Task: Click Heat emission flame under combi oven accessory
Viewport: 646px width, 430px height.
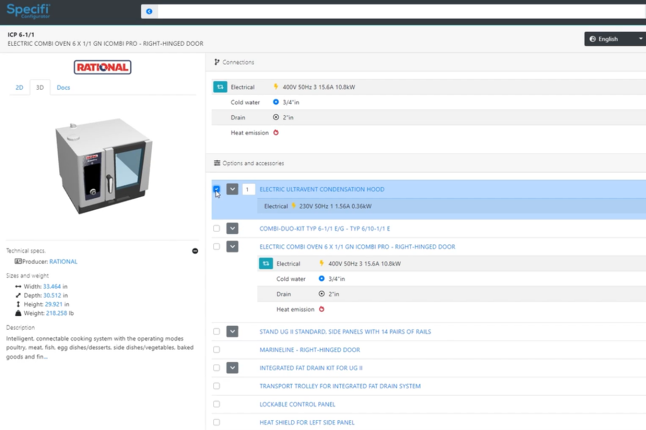Action: click(x=322, y=309)
